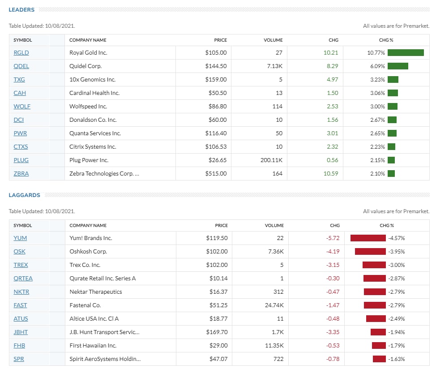436x369 pixels.
Task: Open the DCI symbol link
Action: [19, 120]
